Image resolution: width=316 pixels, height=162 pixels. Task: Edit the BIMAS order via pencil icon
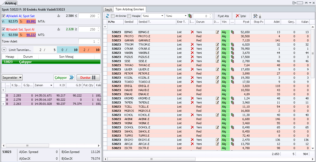click(x=217, y=32)
